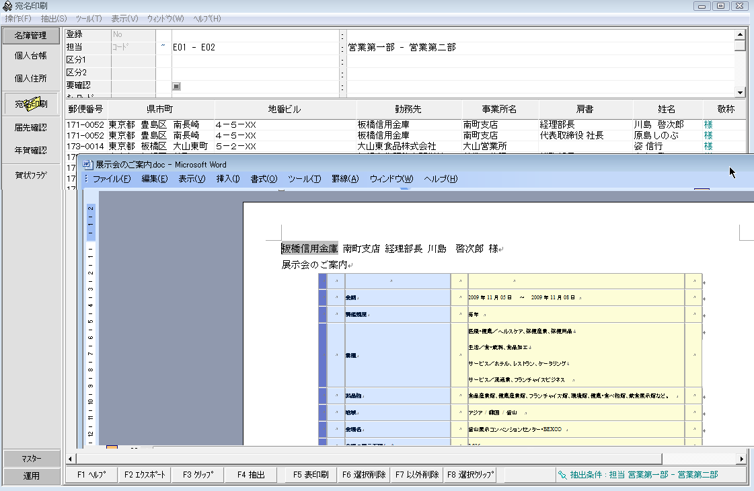Click the 様 honorific in 川島 啓次郎 row
The image size is (754, 491).
[708, 124]
